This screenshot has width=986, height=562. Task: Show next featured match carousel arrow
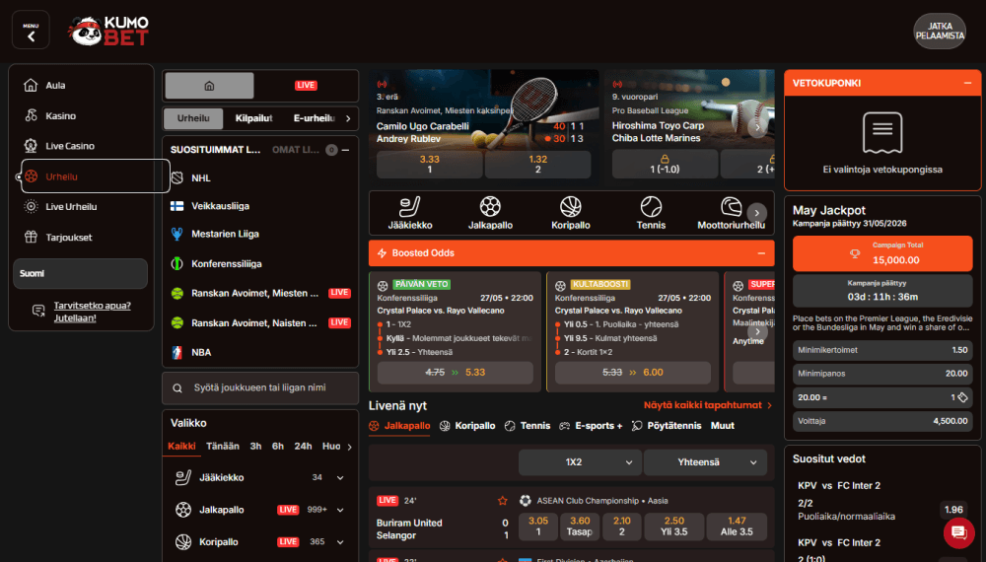(757, 127)
